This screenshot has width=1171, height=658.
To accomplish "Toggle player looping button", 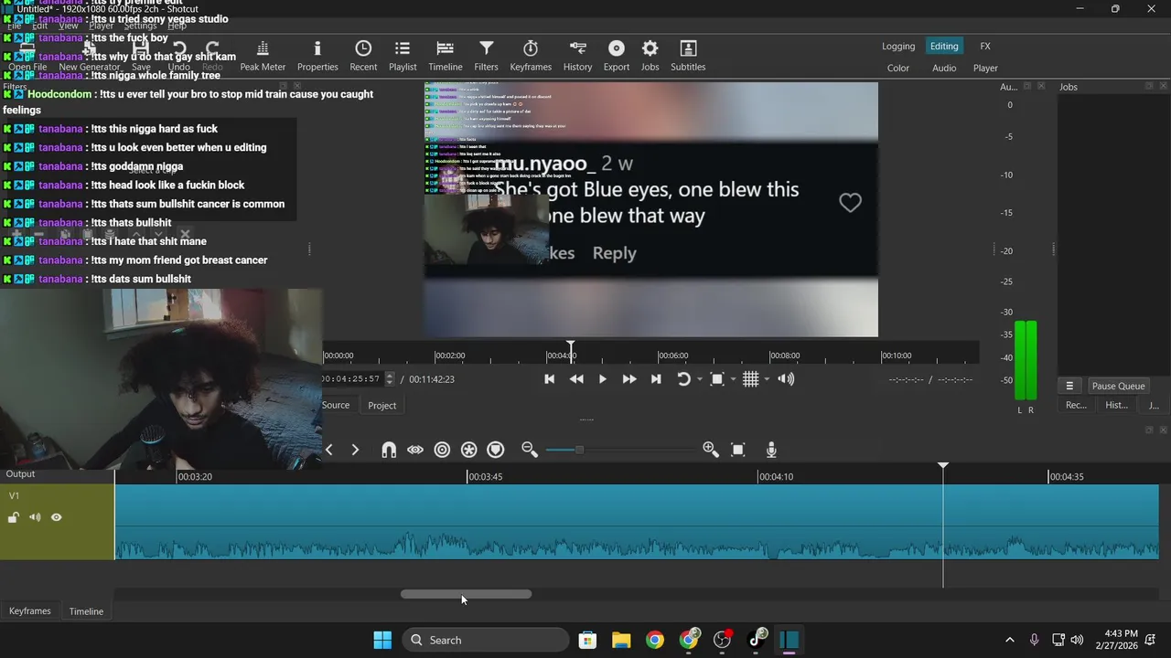I will [x=683, y=379].
